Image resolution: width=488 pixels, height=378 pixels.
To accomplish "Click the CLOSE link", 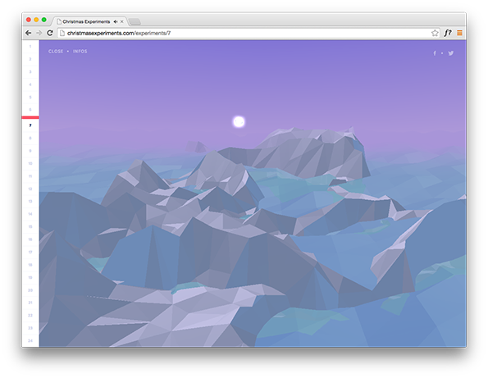I will (x=56, y=52).
